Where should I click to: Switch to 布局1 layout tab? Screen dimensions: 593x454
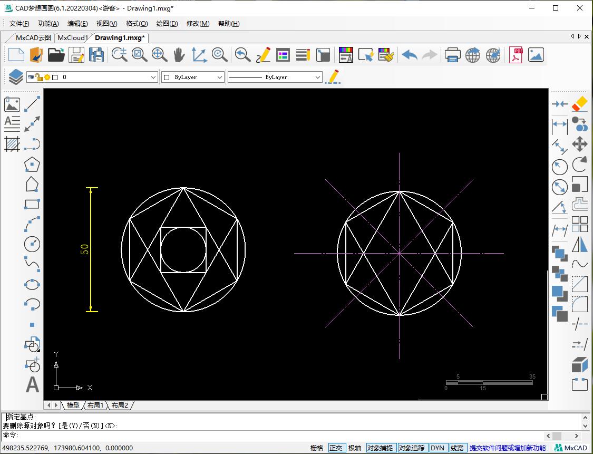tap(95, 405)
